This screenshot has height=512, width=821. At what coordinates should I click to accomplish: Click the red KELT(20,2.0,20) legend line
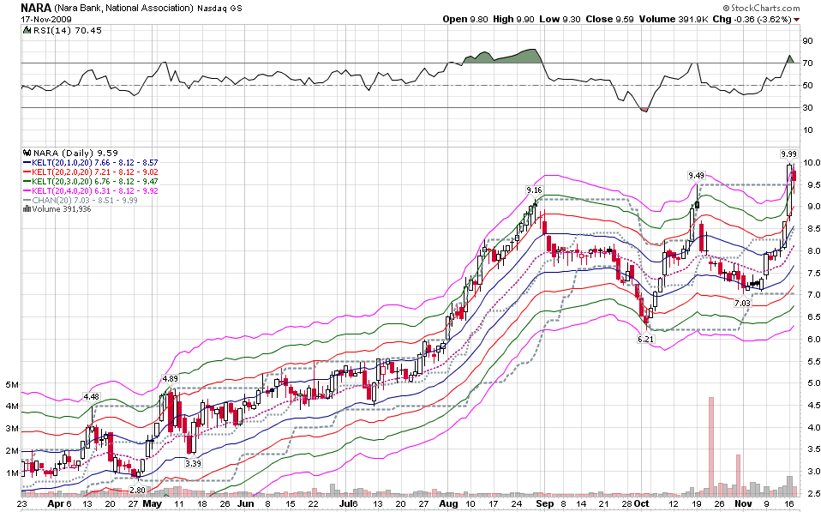[x=27, y=172]
